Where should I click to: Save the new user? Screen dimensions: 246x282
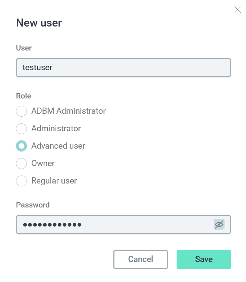(x=204, y=259)
